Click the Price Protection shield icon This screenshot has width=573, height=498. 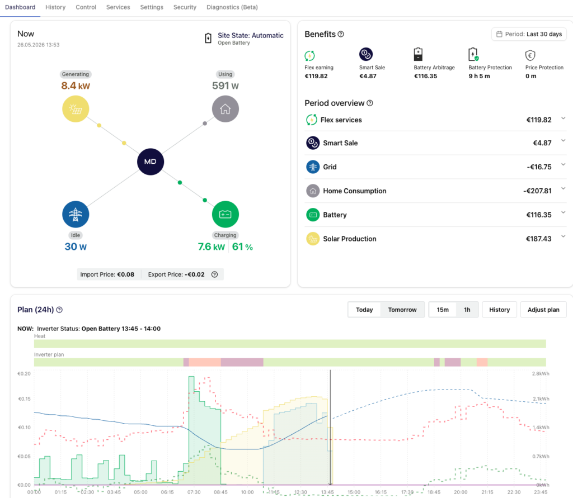tap(530, 55)
